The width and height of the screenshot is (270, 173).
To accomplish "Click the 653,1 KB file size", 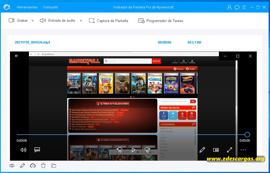I will [194, 42].
